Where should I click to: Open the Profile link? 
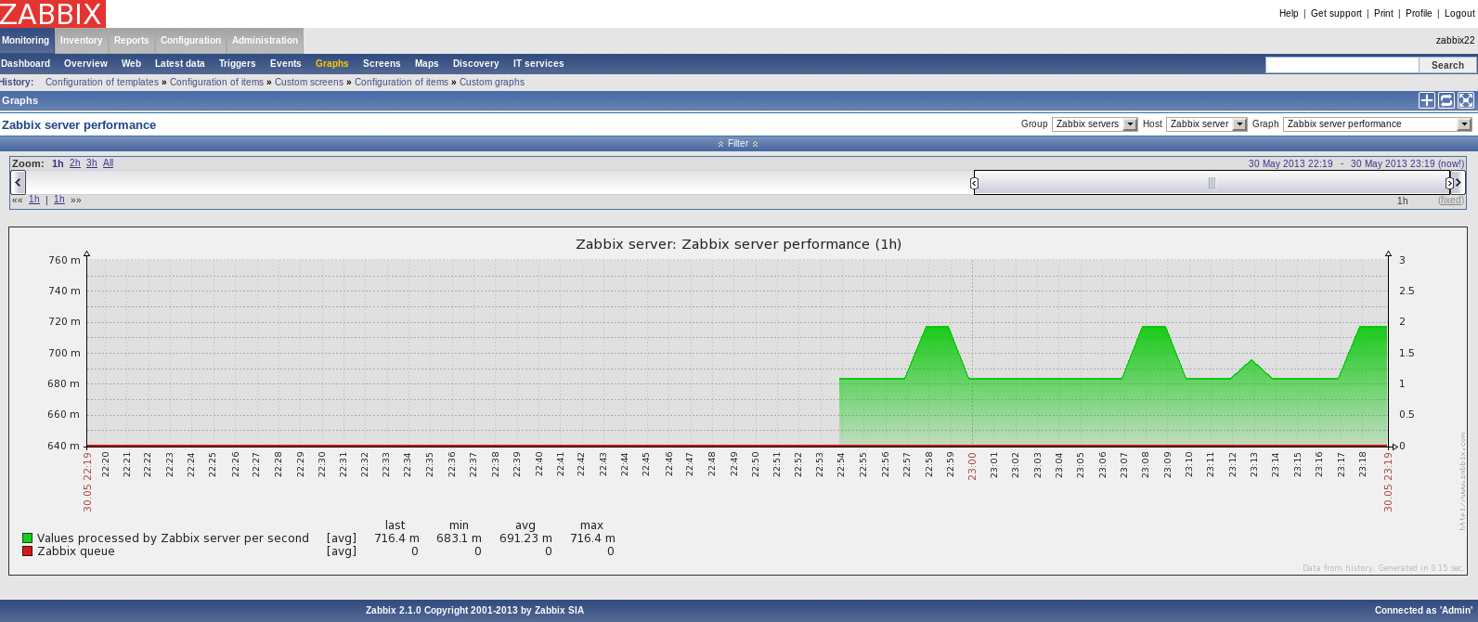(1419, 14)
